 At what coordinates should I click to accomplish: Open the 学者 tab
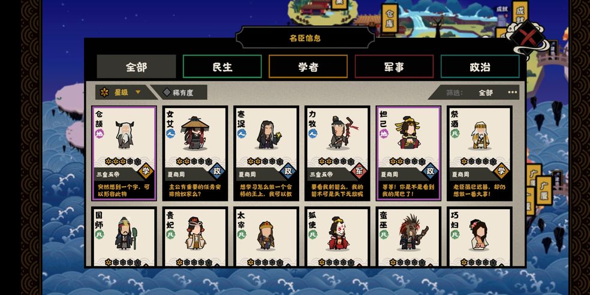[x=308, y=67]
